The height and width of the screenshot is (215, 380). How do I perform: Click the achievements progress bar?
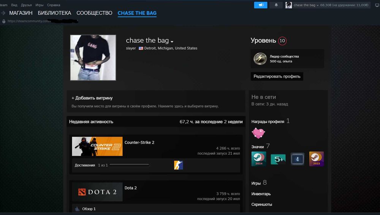point(129,165)
